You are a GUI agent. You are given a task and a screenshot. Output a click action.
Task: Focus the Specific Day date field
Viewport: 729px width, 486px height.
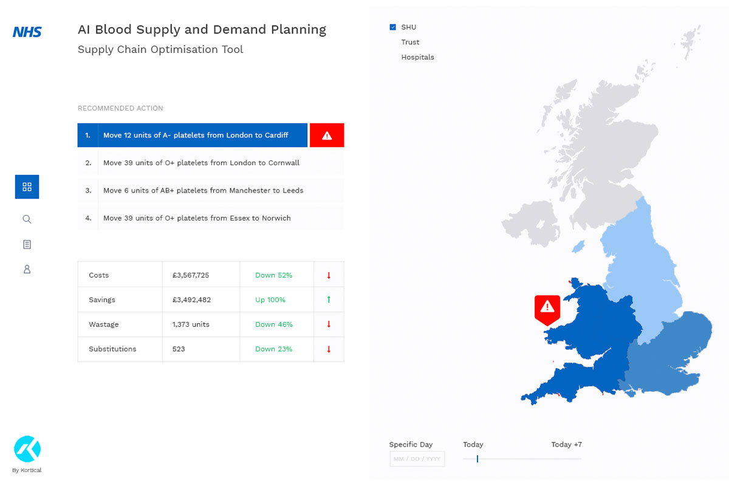(417, 459)
